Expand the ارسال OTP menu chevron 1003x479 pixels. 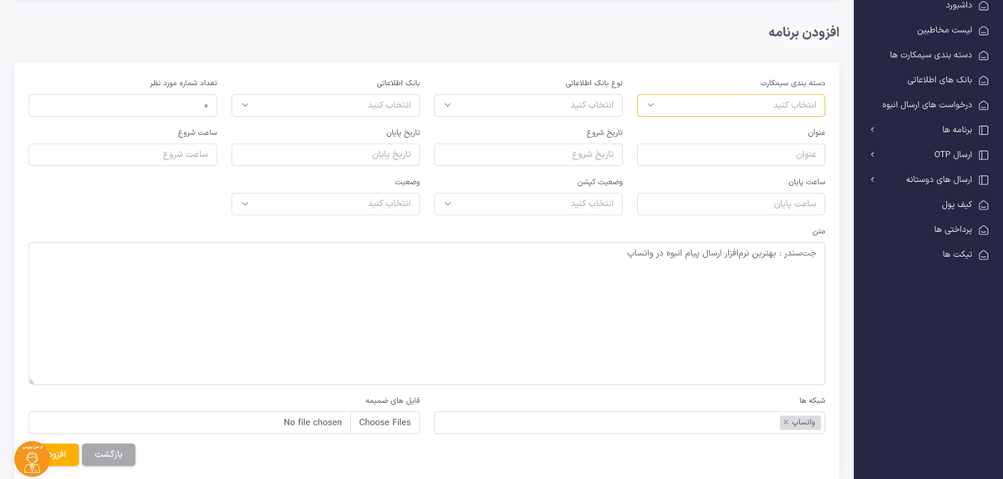873,155
